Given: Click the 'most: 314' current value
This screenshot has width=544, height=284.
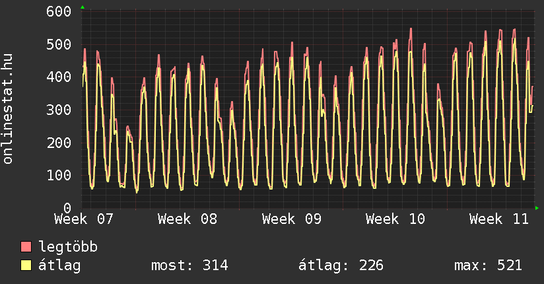Looking at the screenshot, I should click(189, 266).
